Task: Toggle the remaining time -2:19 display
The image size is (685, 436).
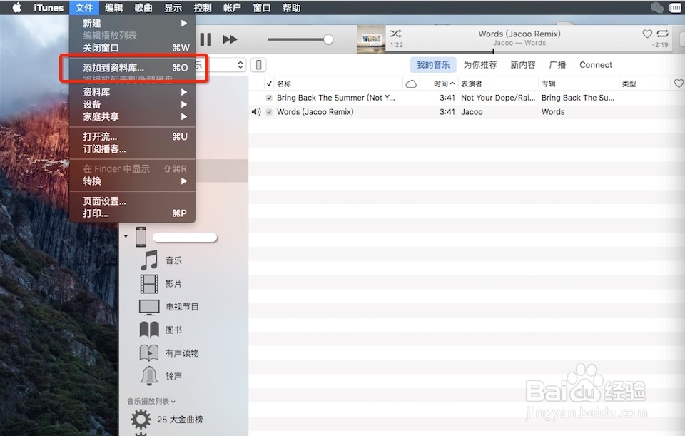Action: [660, 44]
